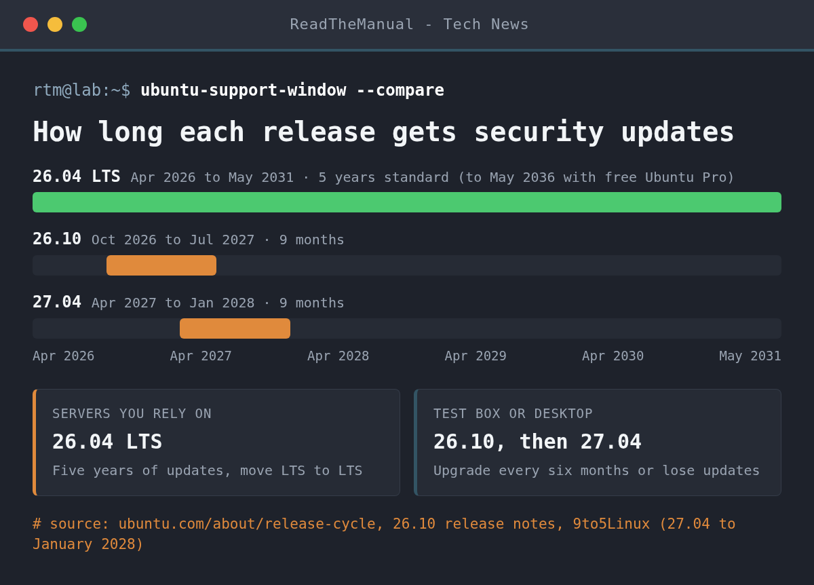Viewport: 814px width, 585px height.
Task: Click the orange 26.10 support bar
Action: click(x=161, y=265)
